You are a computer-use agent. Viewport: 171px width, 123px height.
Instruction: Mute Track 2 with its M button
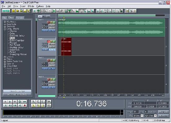tap(54, 41)
